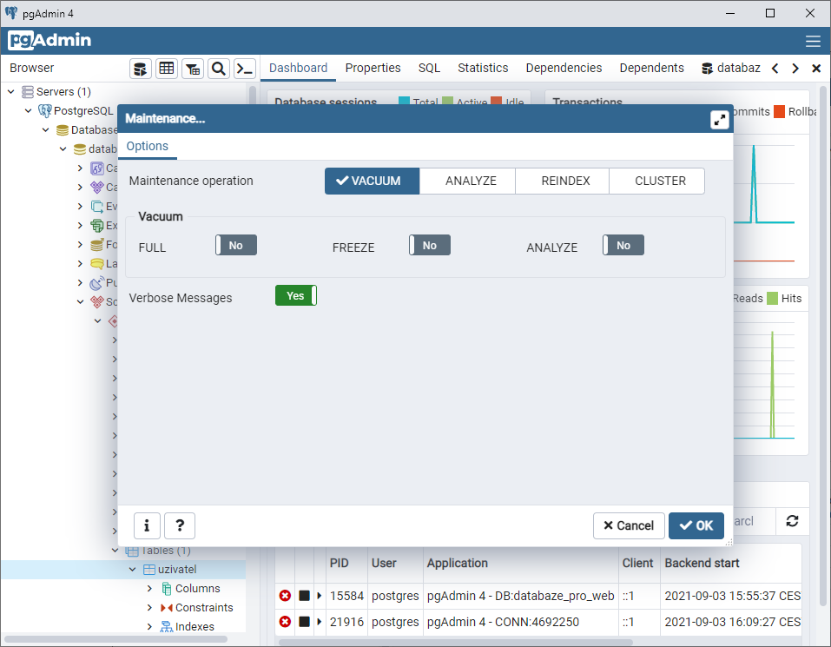This screenshot has height=647, width=831.
Task: Cancel session PID 15584 with red stop icon
Action: click(x=285, y=596)
